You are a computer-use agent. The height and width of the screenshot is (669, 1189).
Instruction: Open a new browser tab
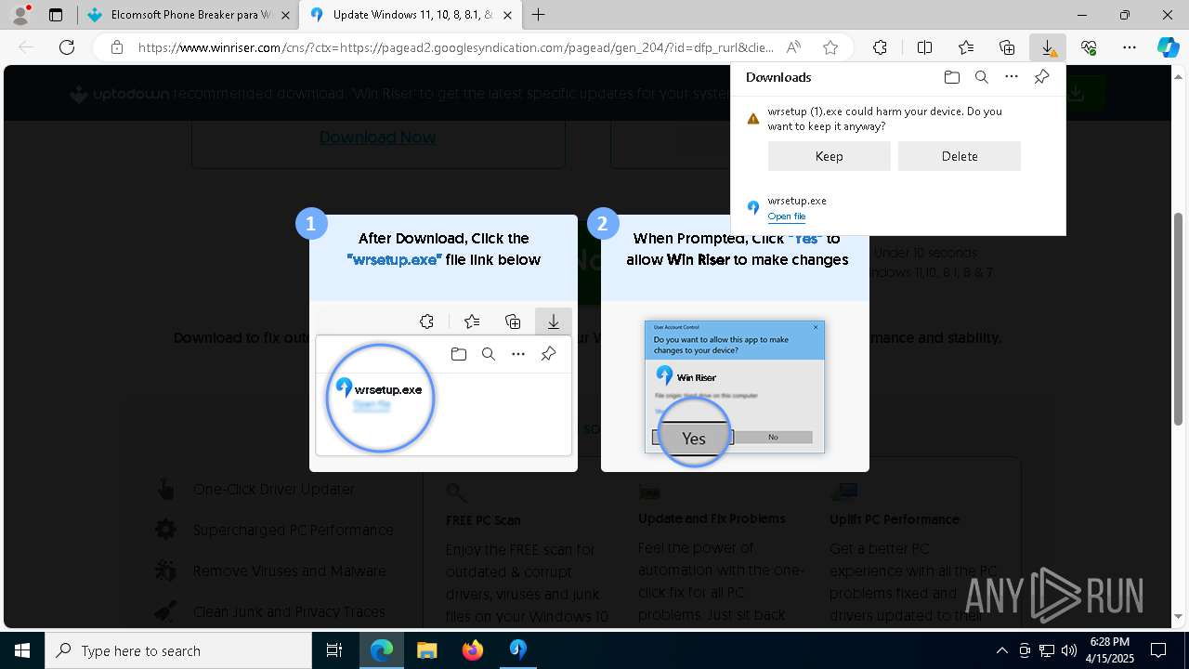[x=539, y=15]
